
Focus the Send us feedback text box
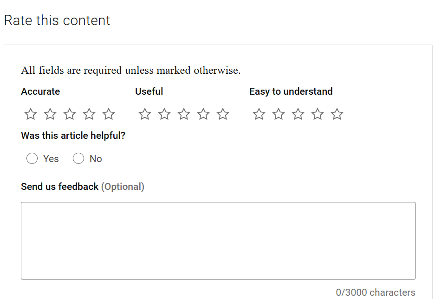218,240
